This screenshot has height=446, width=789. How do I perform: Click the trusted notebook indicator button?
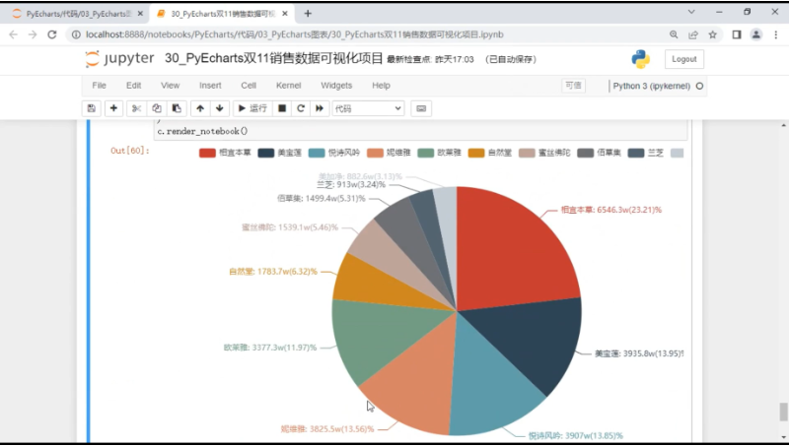point(573,86)
